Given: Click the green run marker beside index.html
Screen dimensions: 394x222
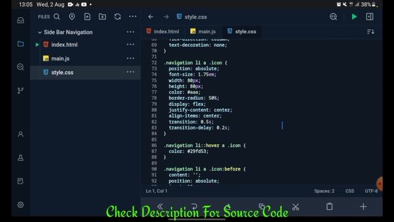Looking at the screenshot, I should pyautogui.click(x=37, y=45).
